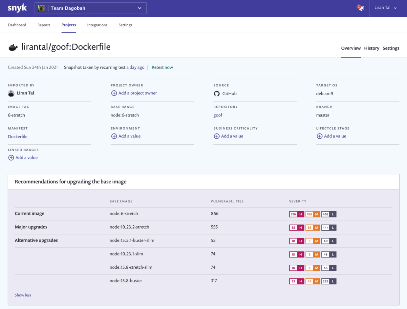Select the node:15.8-buster base image

(x=126, y=281)
